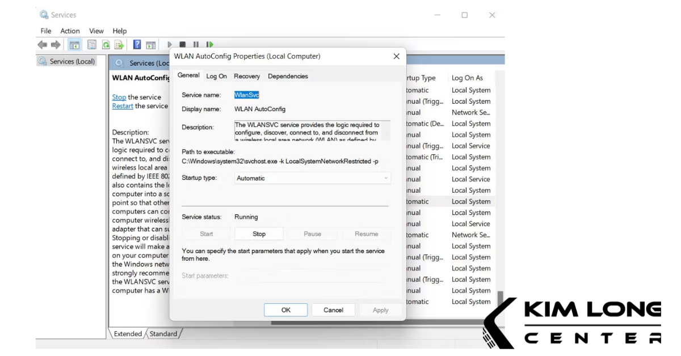The height and width of the screenshot is (356, 681).
Task: Click the Export List toolbar icon
Action: 119,45
